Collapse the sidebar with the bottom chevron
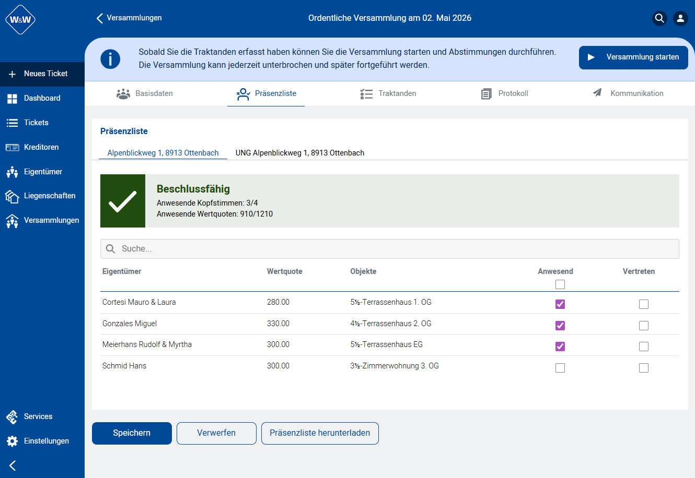Screen dimensions: 695x478 13,465
